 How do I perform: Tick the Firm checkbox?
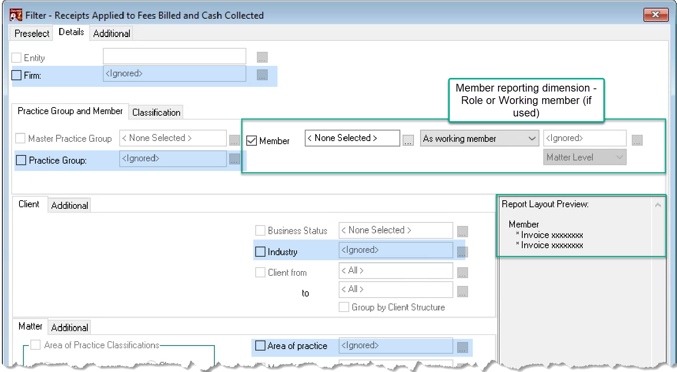click(x=16, y=75)
